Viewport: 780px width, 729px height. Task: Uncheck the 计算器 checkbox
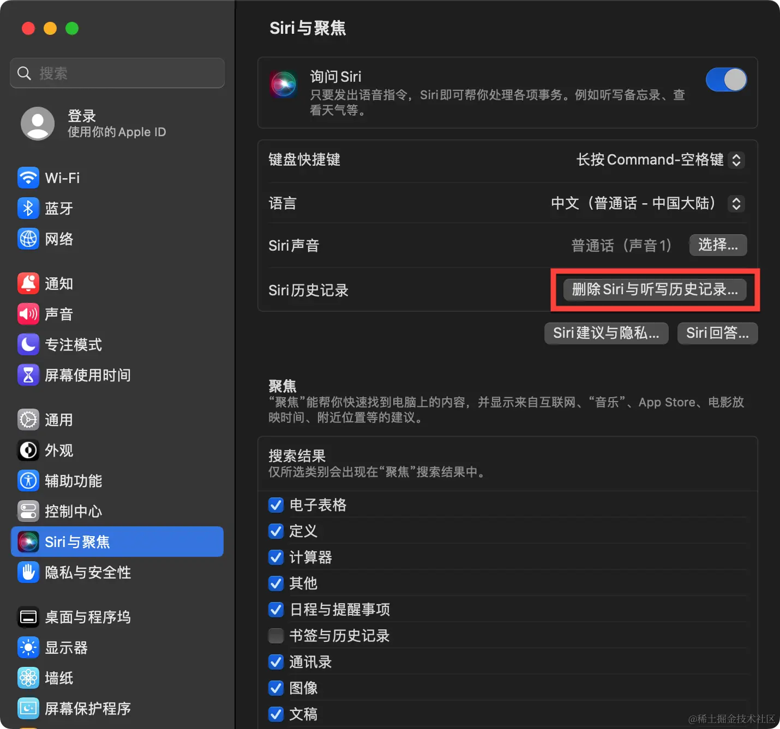[x=276, y=557]
